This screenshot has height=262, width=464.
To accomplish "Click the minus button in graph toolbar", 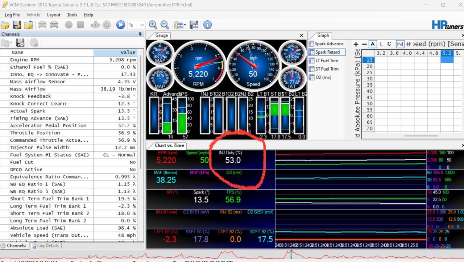I will [x=364, y=44].
